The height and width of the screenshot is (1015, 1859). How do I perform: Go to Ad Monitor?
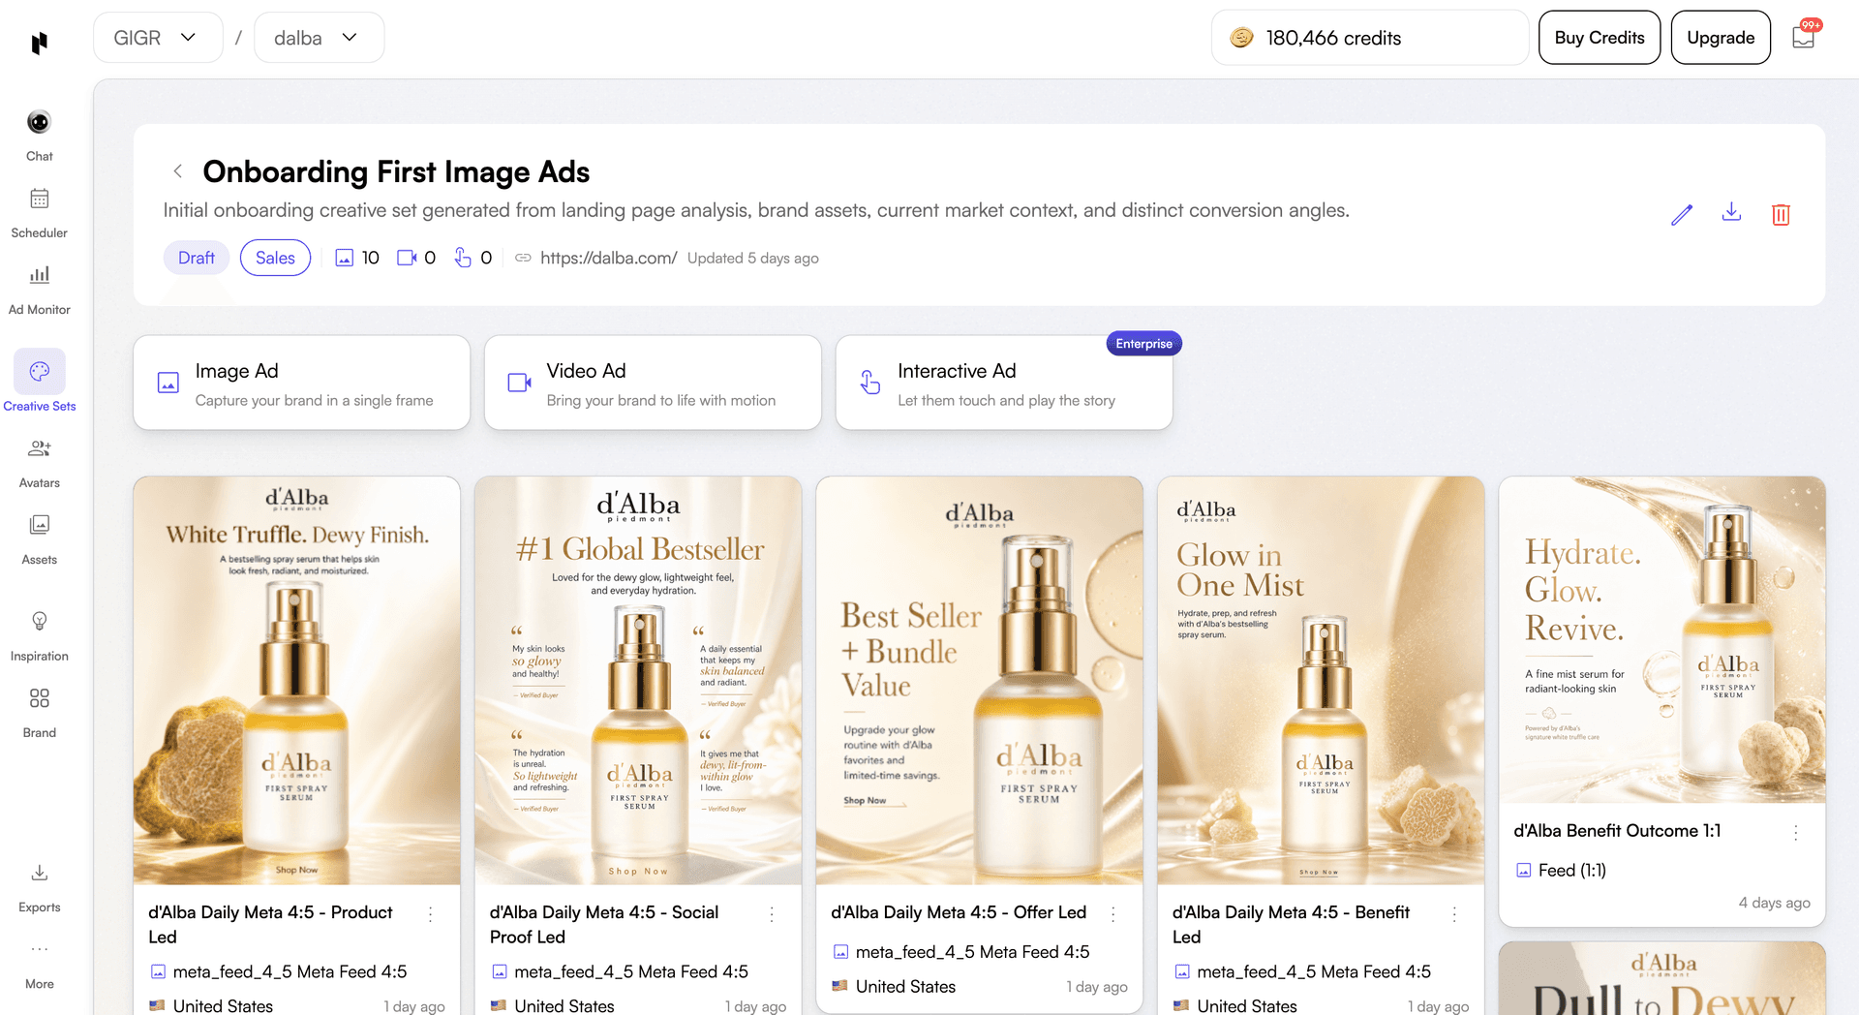[x=39, y=289]
